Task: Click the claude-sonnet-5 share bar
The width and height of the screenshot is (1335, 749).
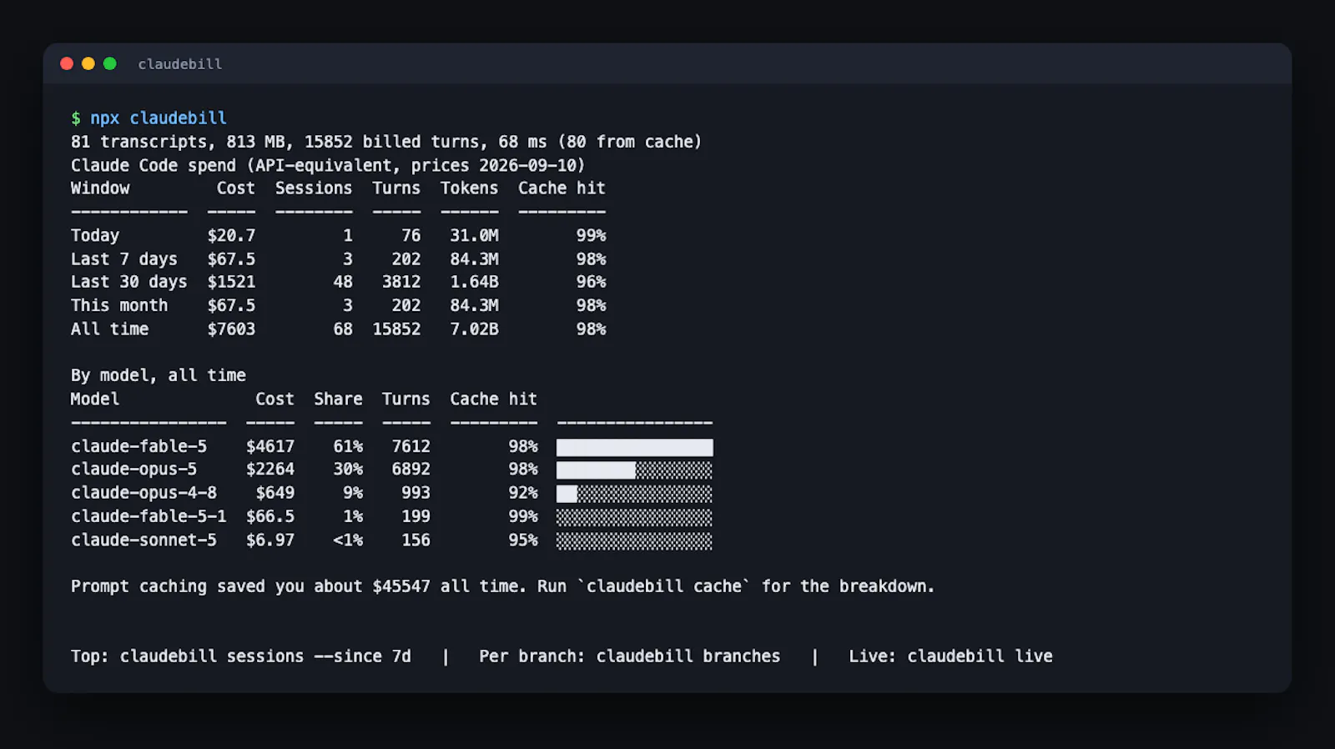Action: point(635,541)
